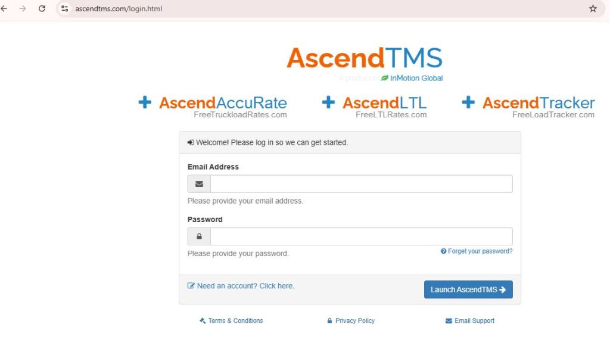Click the AscendTMS main logo

(364, 58)
